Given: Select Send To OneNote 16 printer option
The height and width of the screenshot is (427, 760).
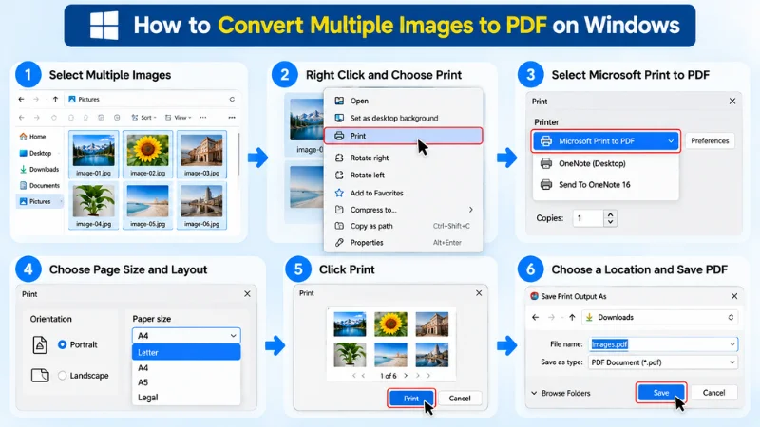Looking at the screenshot, I should (605, 184).
